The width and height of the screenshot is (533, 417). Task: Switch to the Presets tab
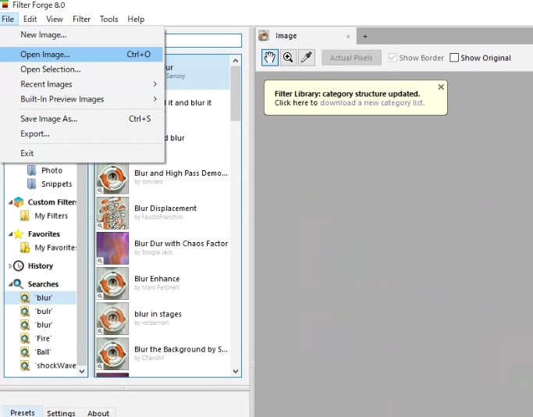[x=23, y=412]
